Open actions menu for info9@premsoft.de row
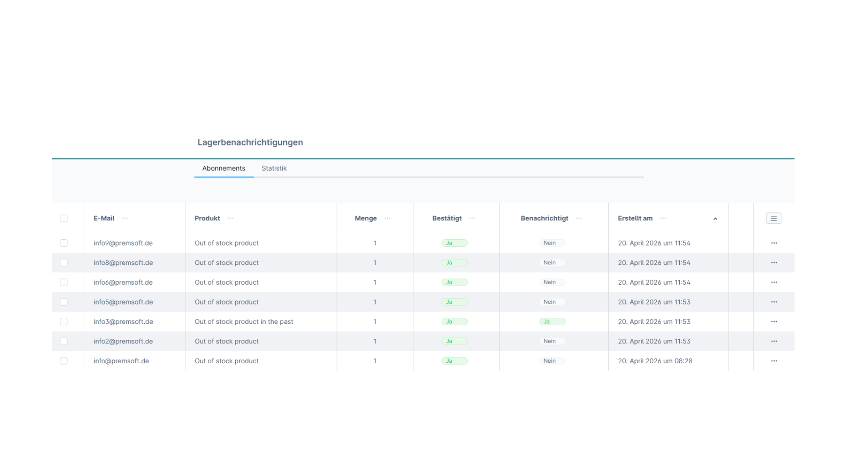Image resolution: width=847 pixels, height=476 pixels. pos(774,243)
